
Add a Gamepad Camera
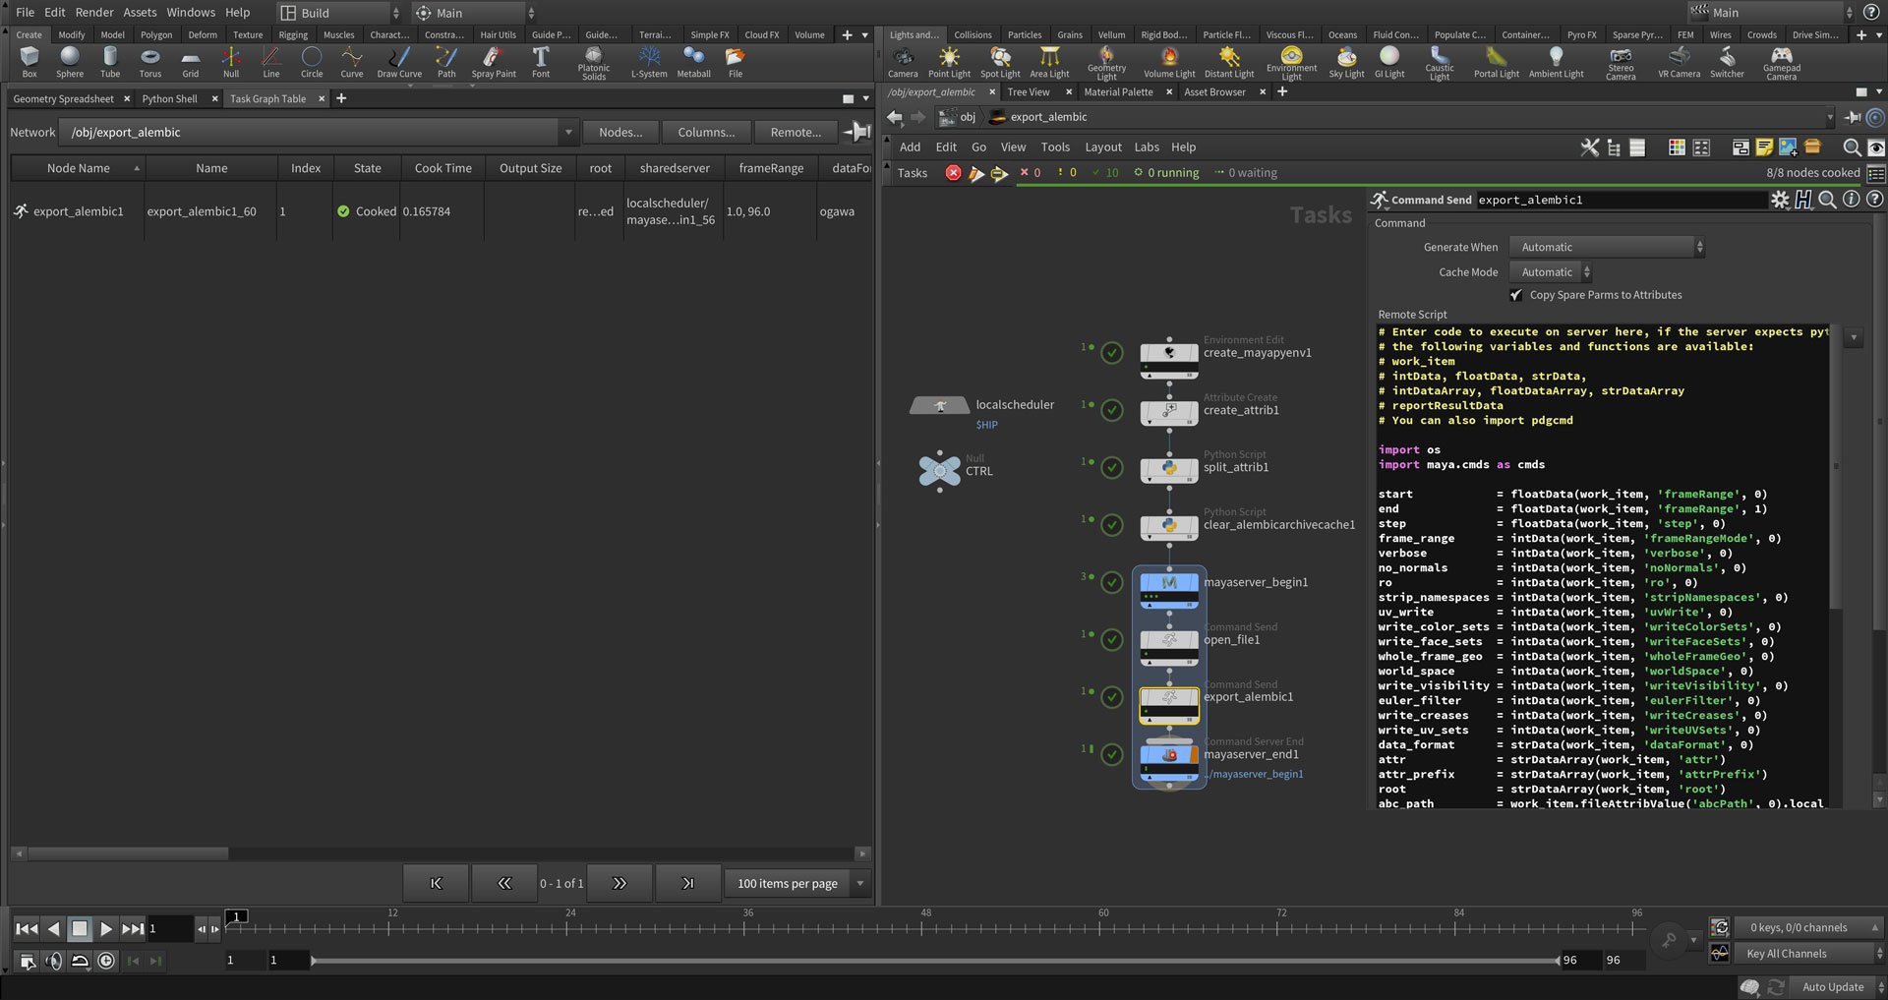[1781, 63]
